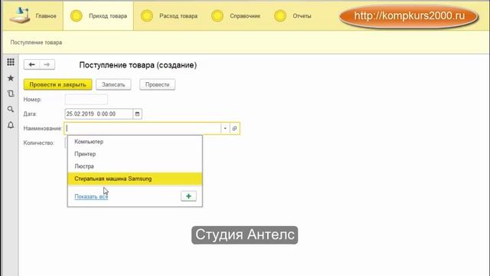Select Принтер from the list
This screenshot has height=276, width=490.
135,154
